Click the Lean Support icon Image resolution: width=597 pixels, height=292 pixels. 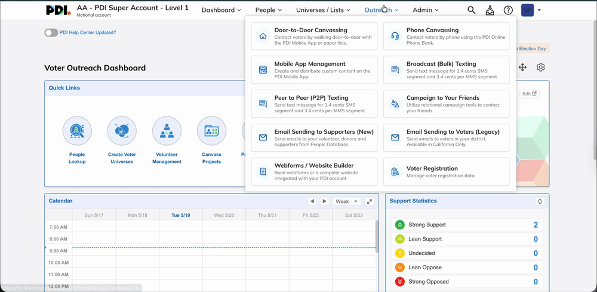click(x=400, y=239)
